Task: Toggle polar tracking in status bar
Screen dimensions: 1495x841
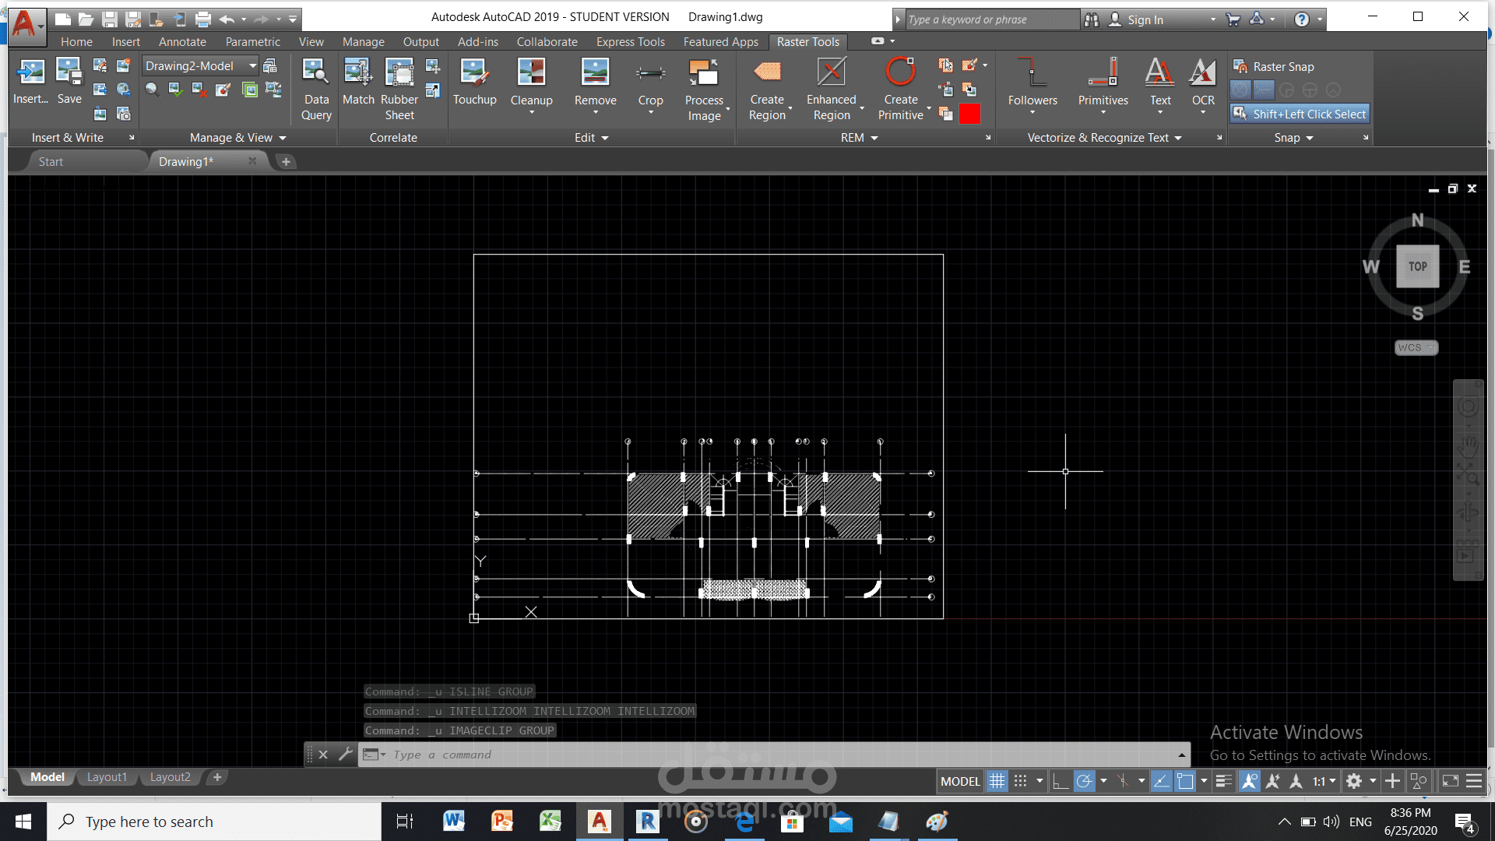Action: [1084, 781]
